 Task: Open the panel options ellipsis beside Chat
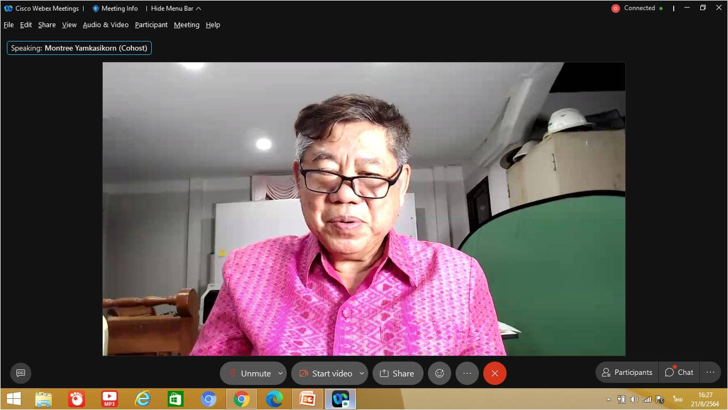tap(710, 373)
